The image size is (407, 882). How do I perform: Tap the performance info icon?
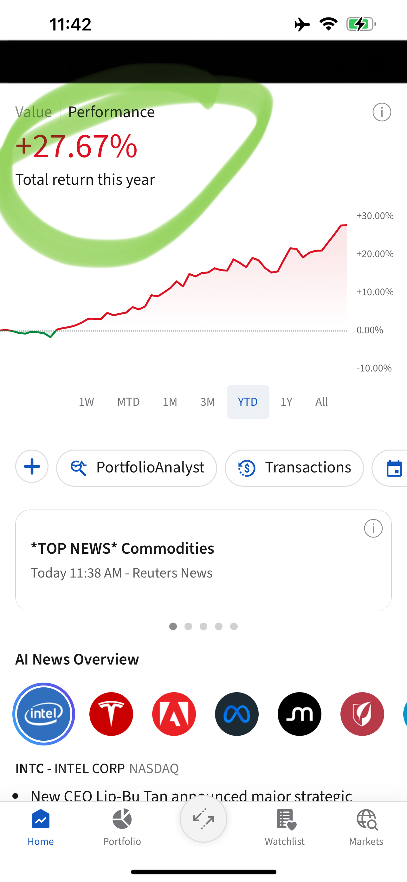tap(381, 112)
